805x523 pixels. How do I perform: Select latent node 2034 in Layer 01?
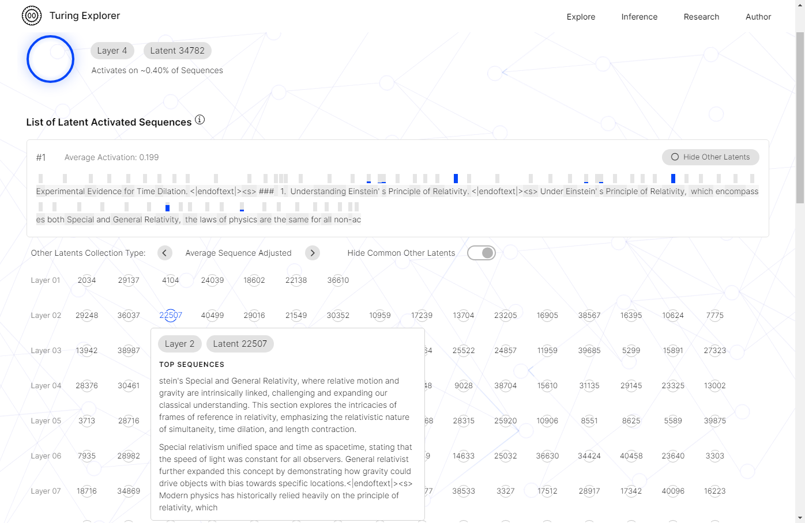click(x=86, y=281)
